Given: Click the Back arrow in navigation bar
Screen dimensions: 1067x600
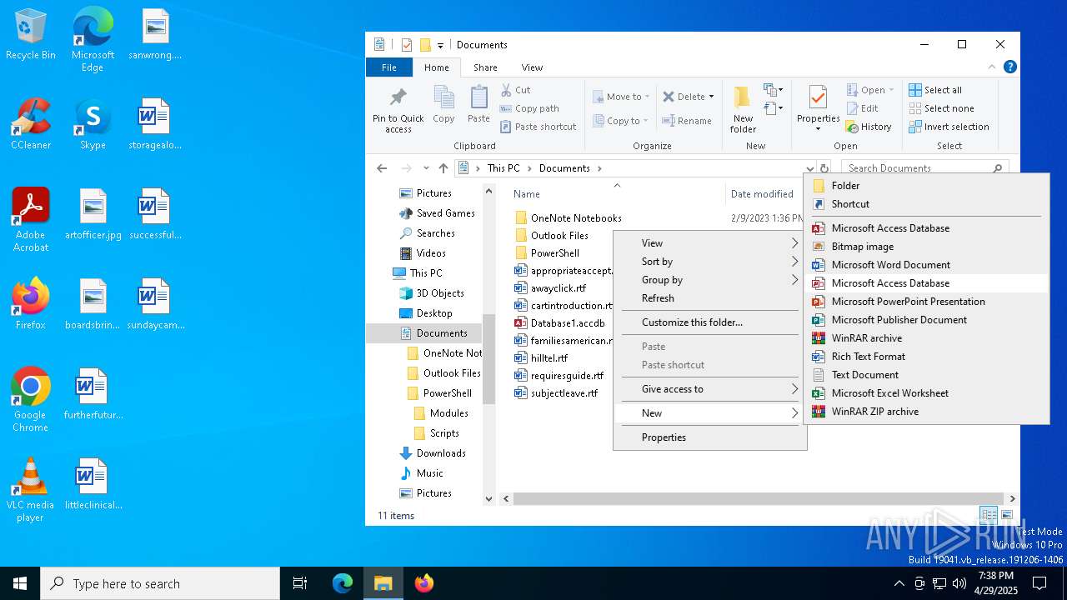Looking at the screenshot, I should (382, 167).
